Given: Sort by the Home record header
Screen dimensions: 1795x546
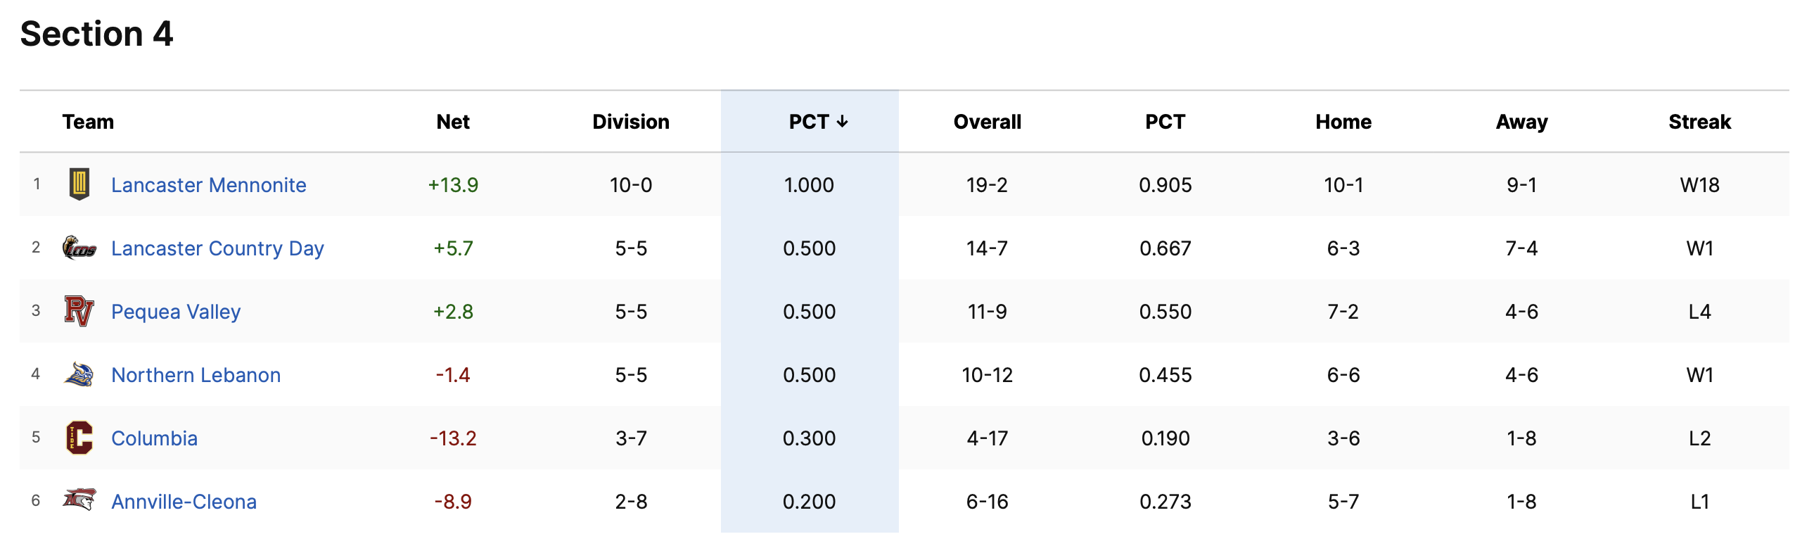Looking at the screenshot, I should [x=1343, y=122].
